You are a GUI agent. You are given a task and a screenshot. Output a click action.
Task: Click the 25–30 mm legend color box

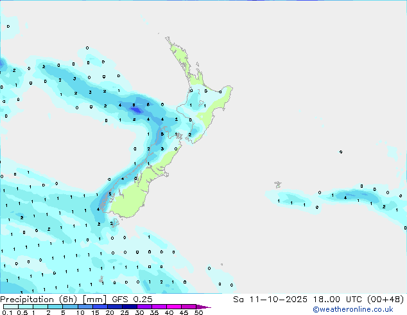[x=129, y=307]
